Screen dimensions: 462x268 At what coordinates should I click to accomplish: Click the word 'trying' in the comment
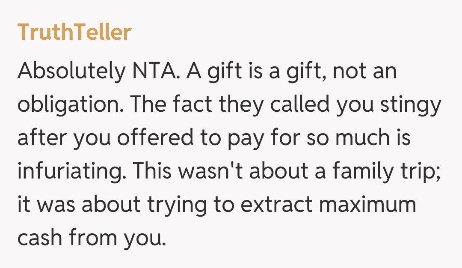(x=178, y=205)
